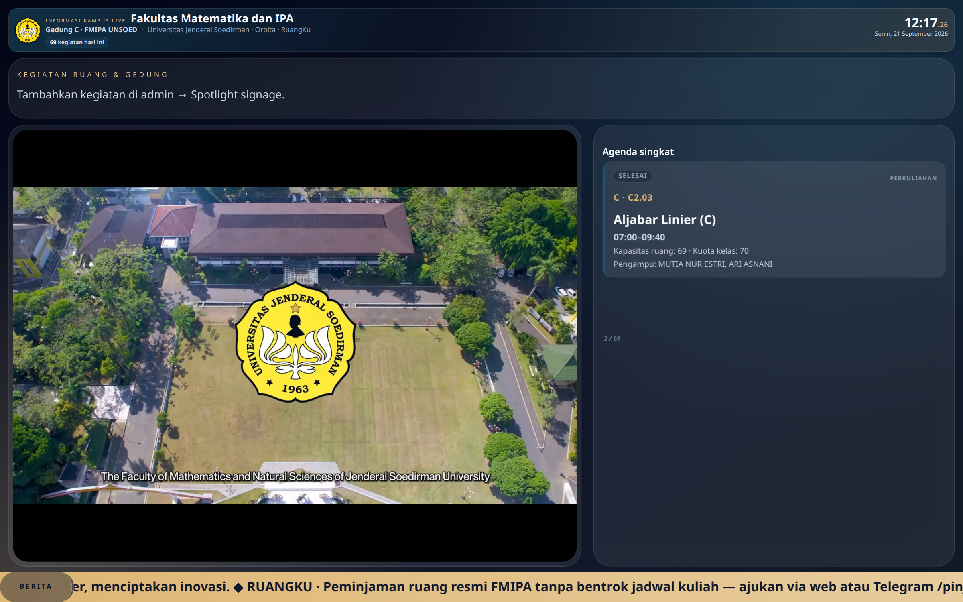963x602 pixels.
Task: Click the 12:17 clock display
Action: point(926,23)
